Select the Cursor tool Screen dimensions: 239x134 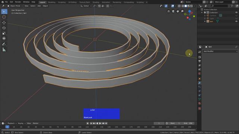tap(4, 17)
